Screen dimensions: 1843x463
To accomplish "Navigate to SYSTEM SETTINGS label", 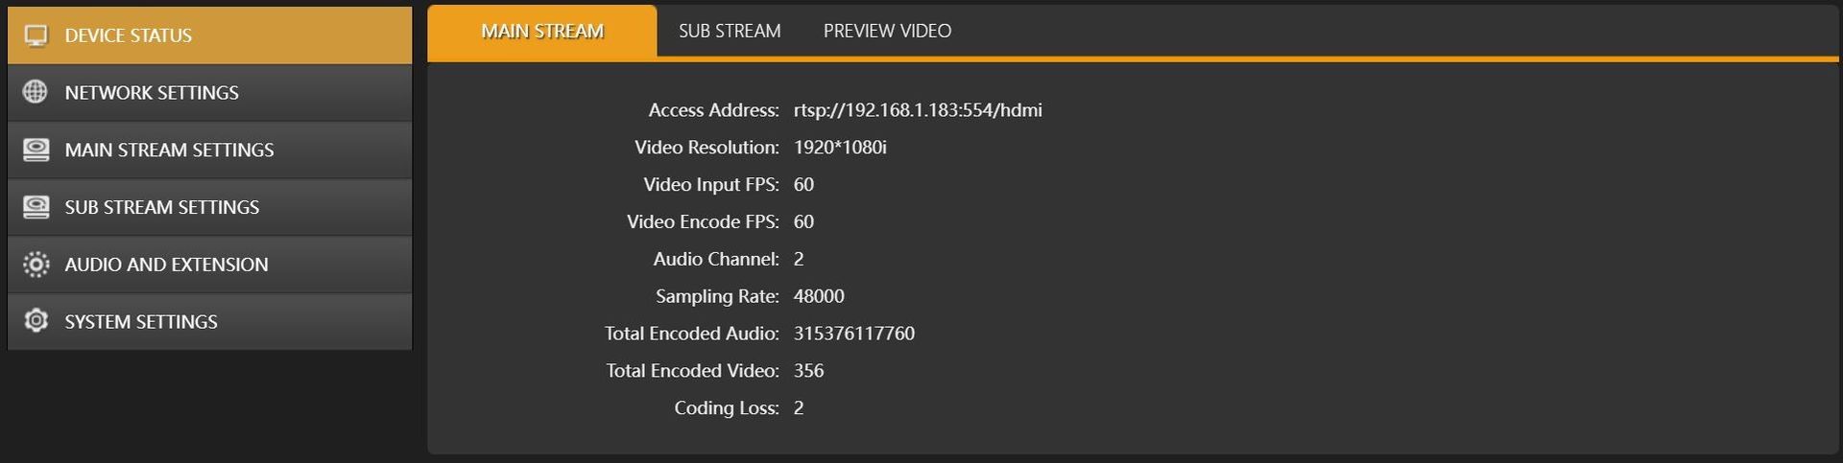I will [141, 322].
